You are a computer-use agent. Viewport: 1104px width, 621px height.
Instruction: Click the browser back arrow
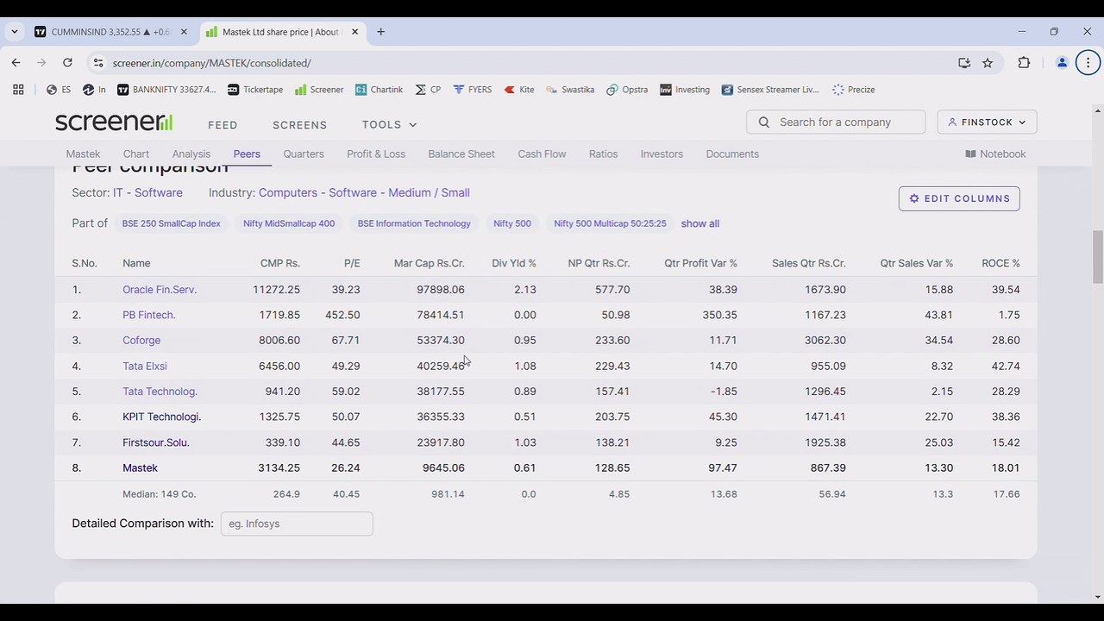16,63
